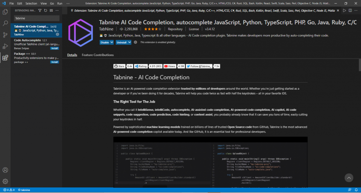Click the 7.3k followers count badge
The height and width of the screenshot is (193, 361).
tap(217, 66)
